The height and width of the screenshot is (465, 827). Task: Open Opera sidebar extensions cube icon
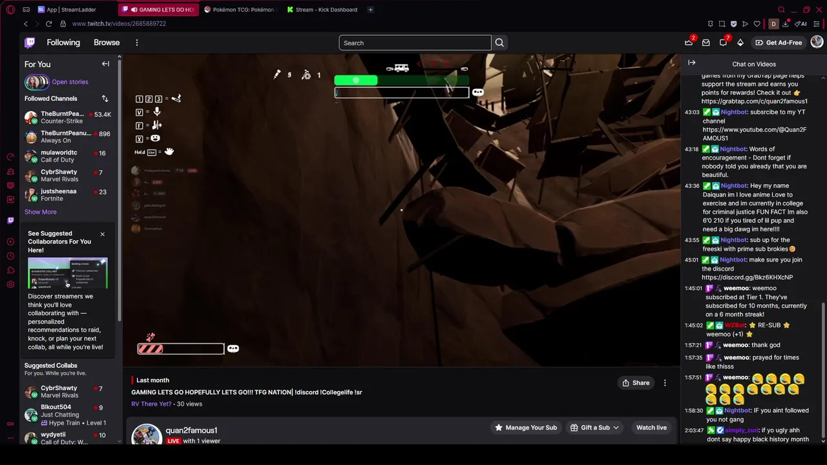[x=10, y=271]
